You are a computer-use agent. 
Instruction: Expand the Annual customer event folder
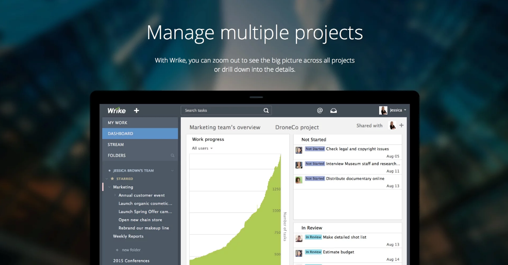115,196
